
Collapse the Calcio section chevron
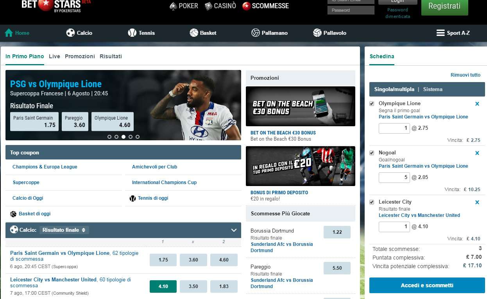pos(234,230)
